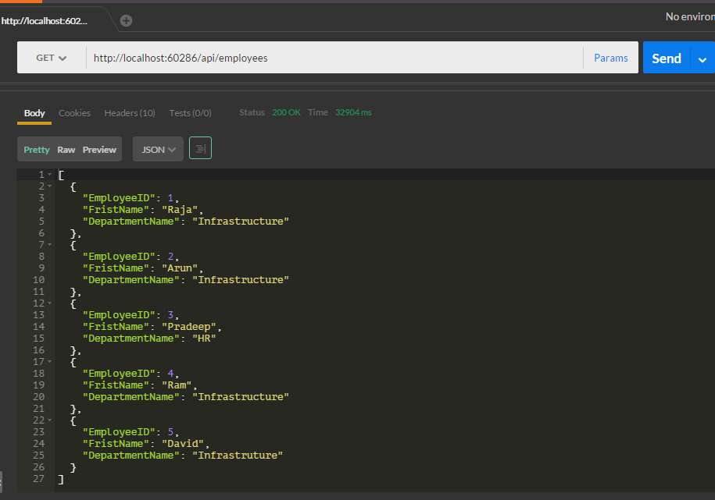Toggle the wrap lines icon button
The image size is (715, 500).
click(x=200, y=148)
